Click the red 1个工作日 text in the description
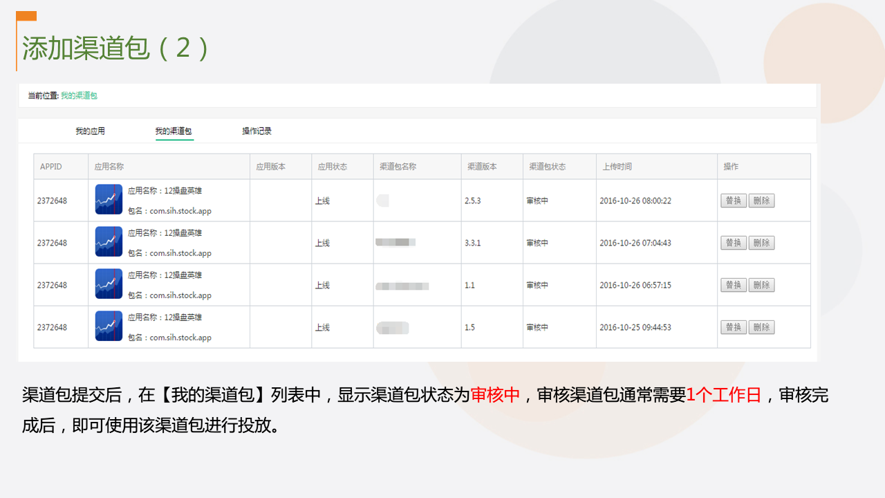 tap(724, 395)
